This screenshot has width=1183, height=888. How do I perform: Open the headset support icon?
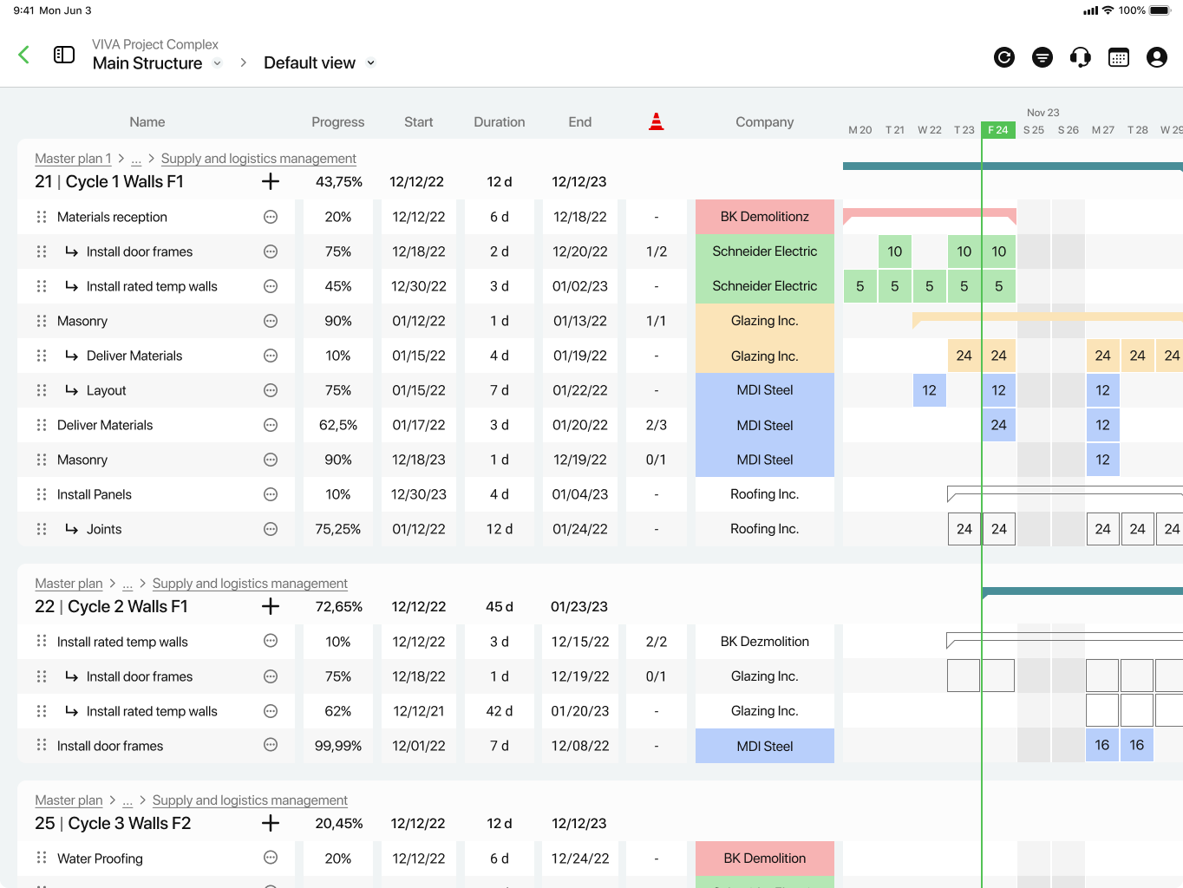[1081, 57]
